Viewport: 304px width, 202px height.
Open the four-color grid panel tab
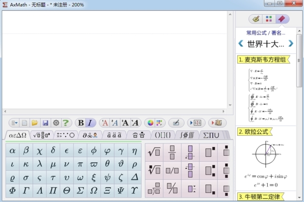269,19
